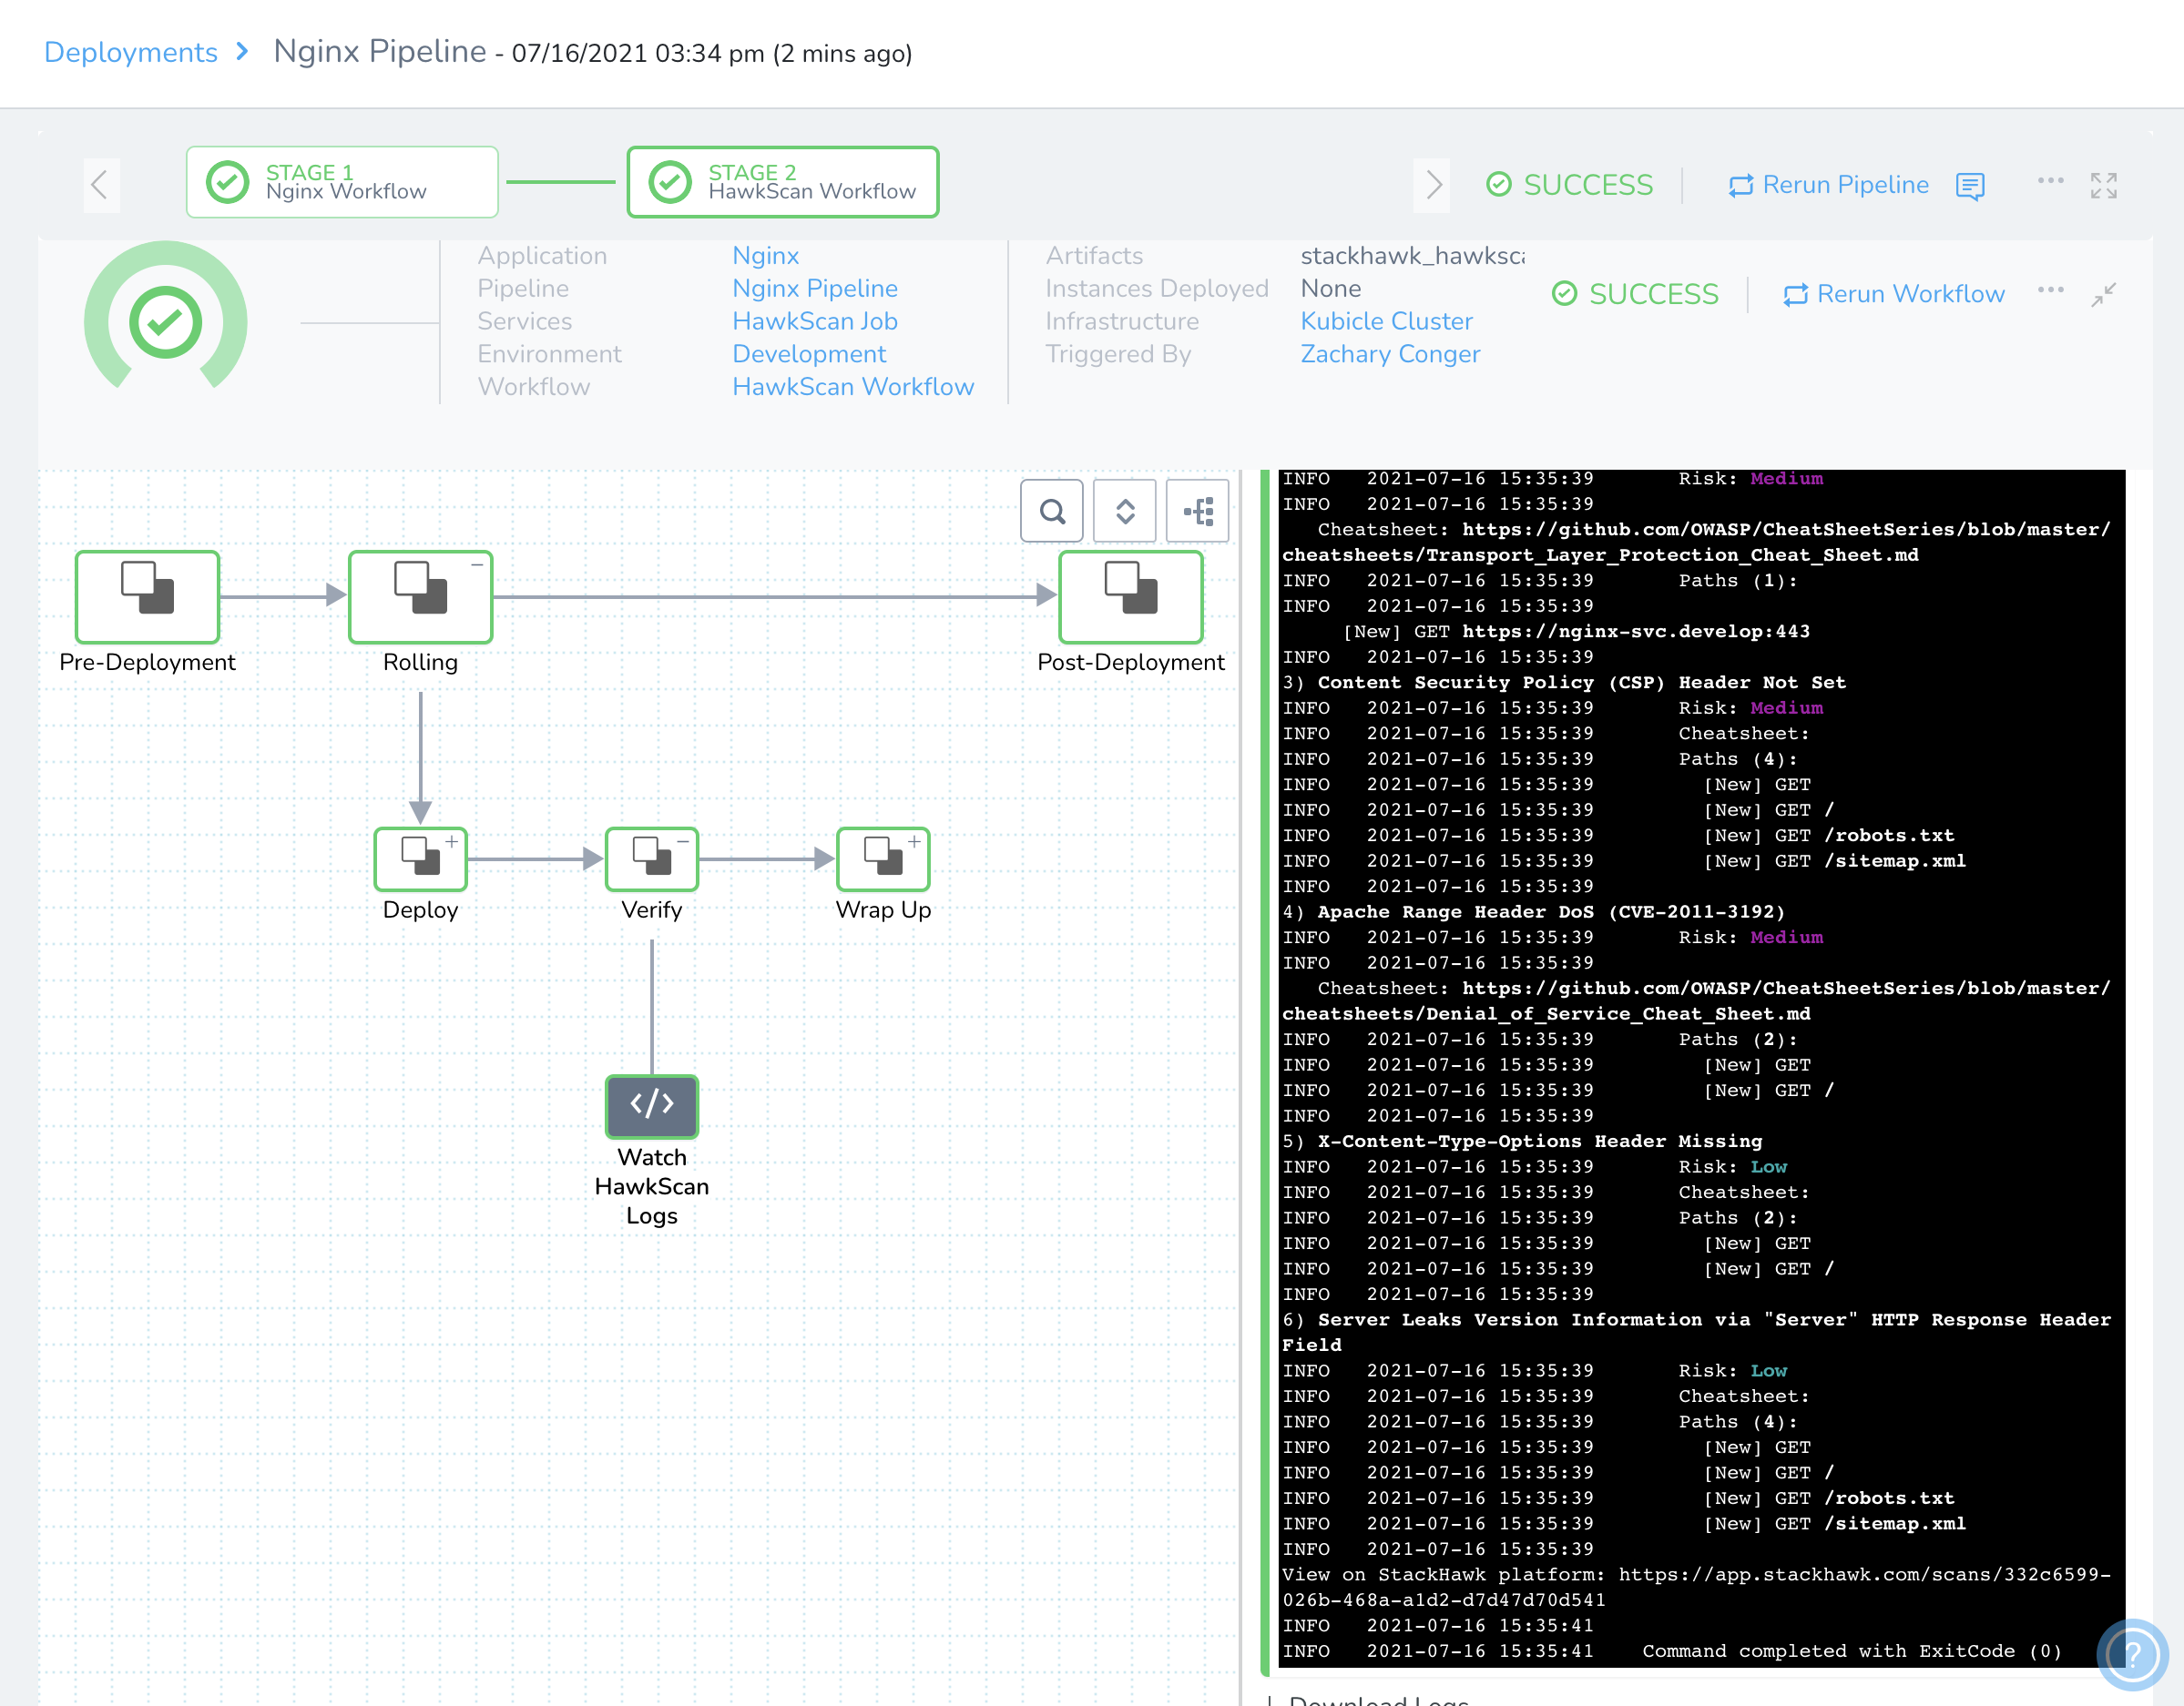Collapse the HawkScan Workflow details panel
The width and height of the screenshot is (2184, 1706).
tap(2105, 295)
